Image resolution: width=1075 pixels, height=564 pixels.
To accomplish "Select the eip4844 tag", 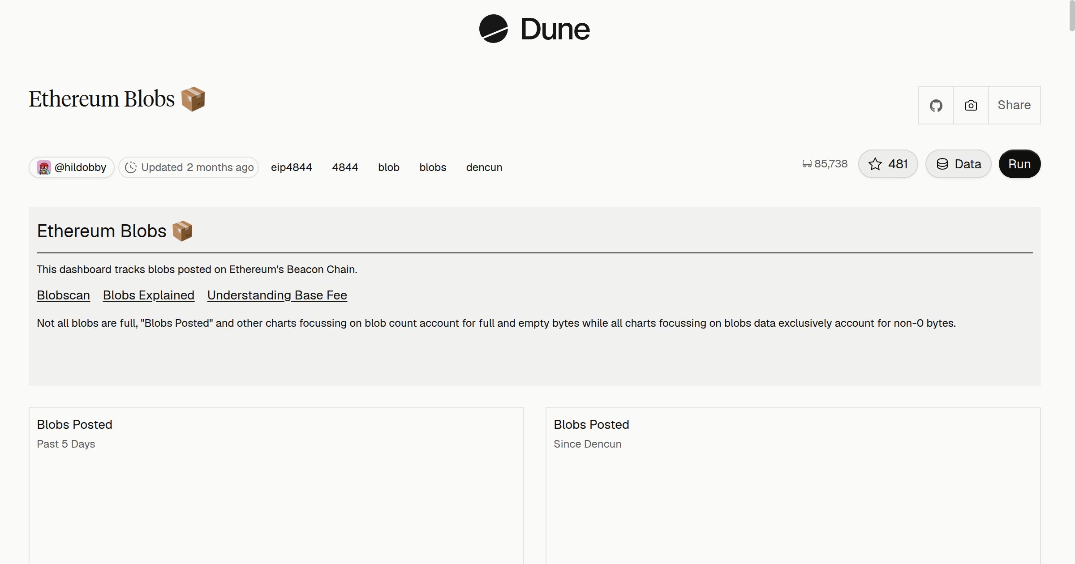I will click(x=292, y=167).
